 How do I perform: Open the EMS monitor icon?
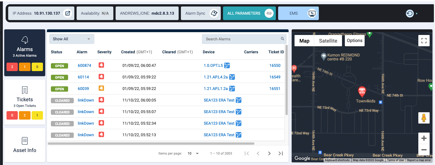(312, 13)
